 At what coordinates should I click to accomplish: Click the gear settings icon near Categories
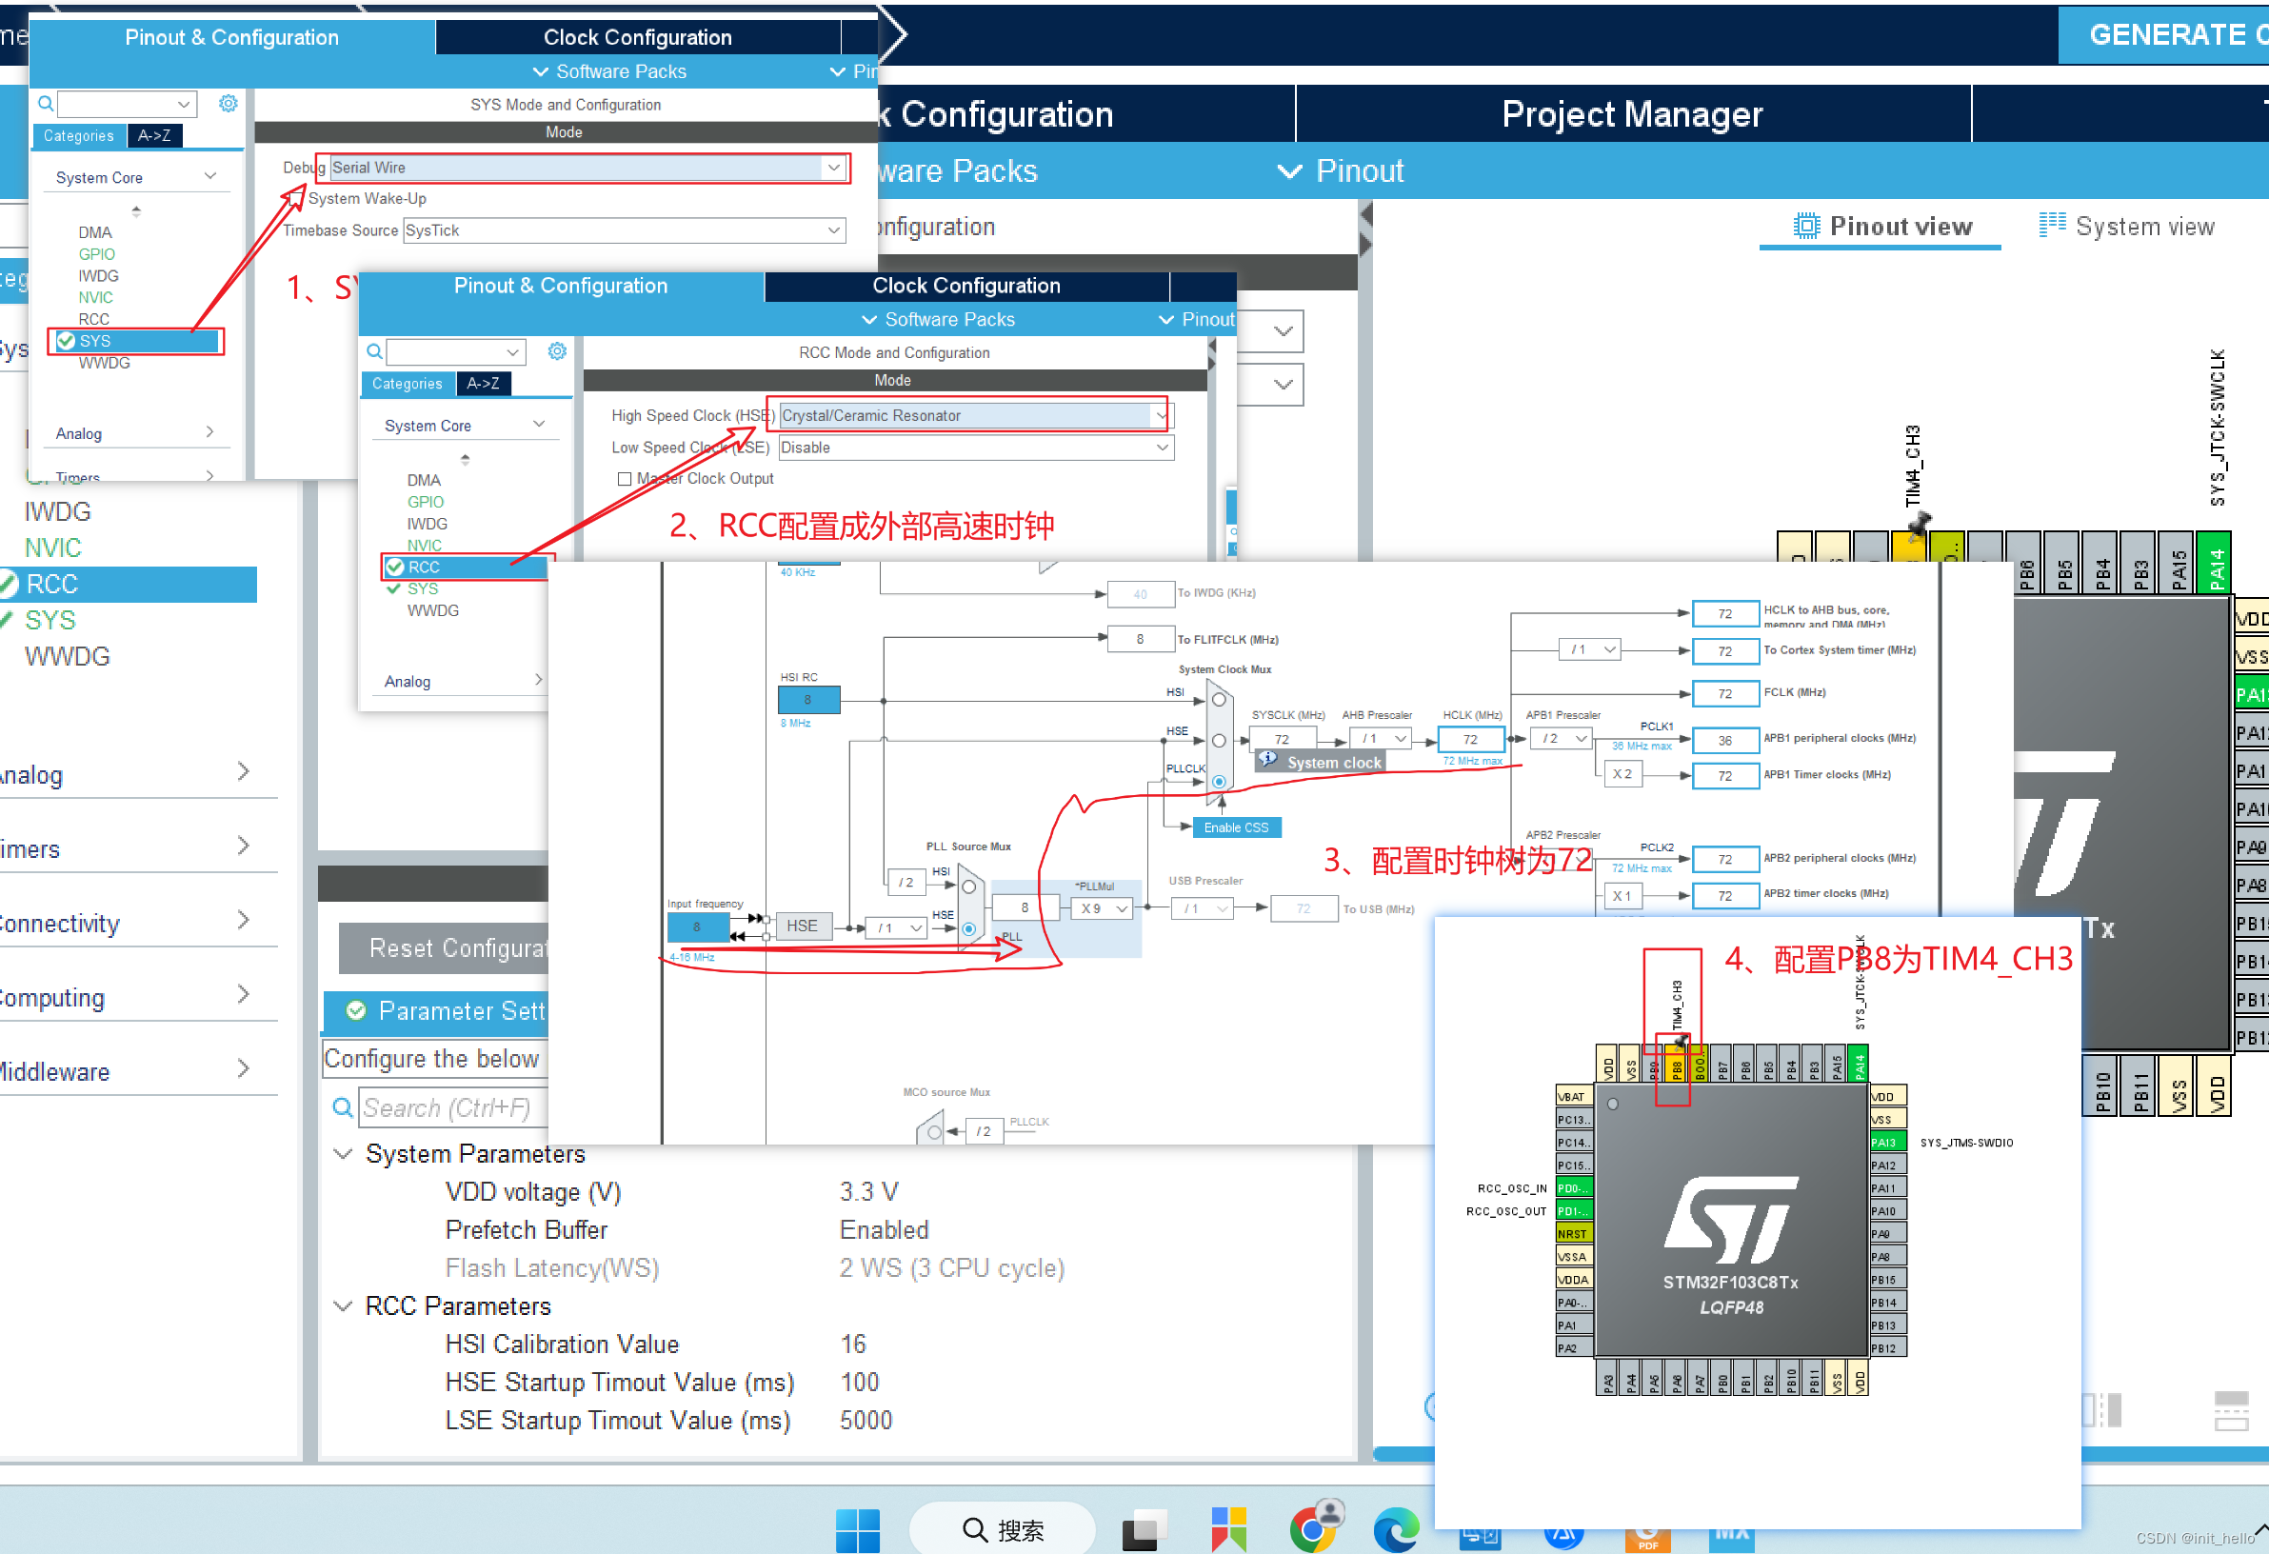pyautogui.click(x=228, y=104)
